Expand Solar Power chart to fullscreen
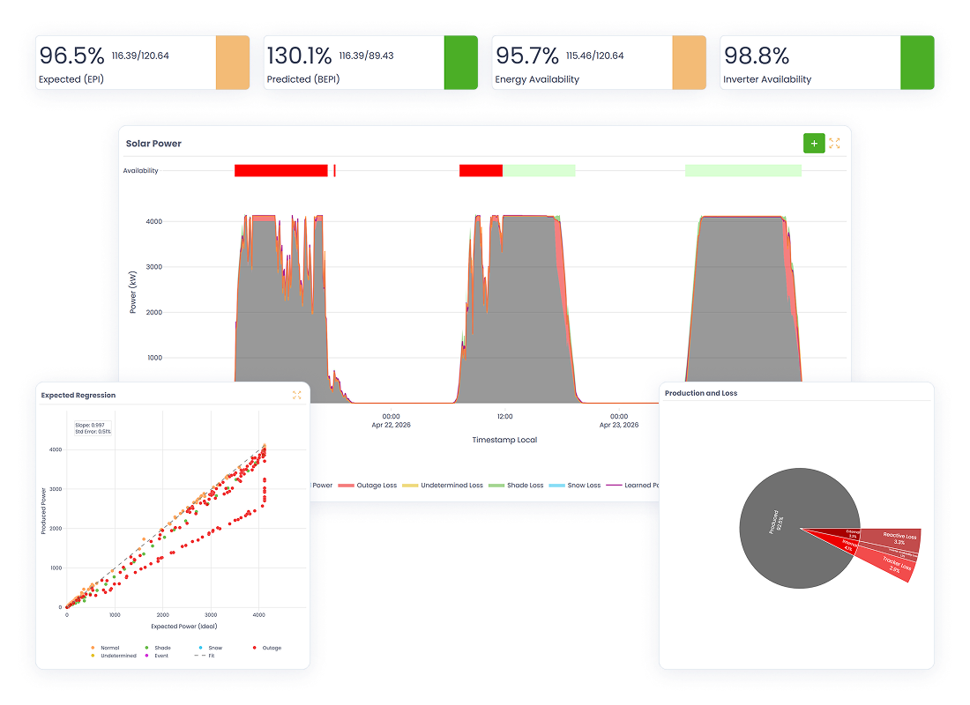Viewport: 970px width, 705px height. tap(834, 143)
